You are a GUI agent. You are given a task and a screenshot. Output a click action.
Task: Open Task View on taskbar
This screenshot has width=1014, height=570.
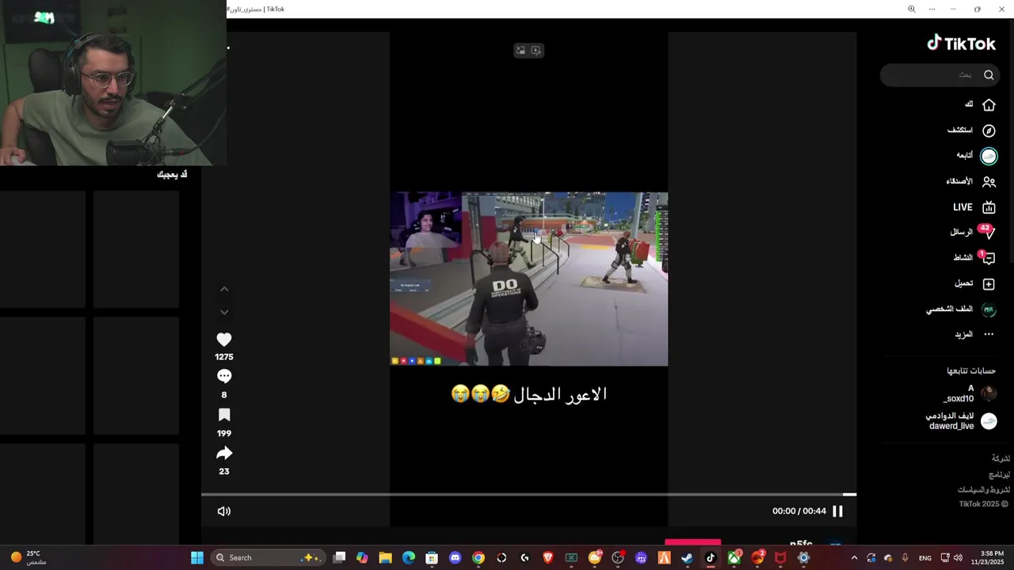click(339, 558)
